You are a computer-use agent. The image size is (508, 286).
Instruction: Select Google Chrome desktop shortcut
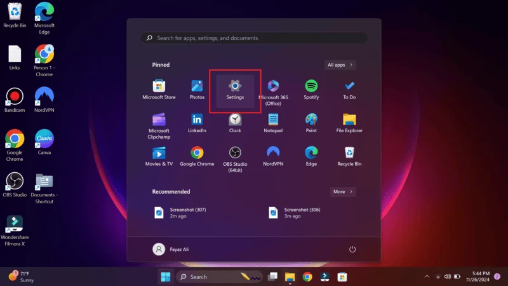point(15,146)
